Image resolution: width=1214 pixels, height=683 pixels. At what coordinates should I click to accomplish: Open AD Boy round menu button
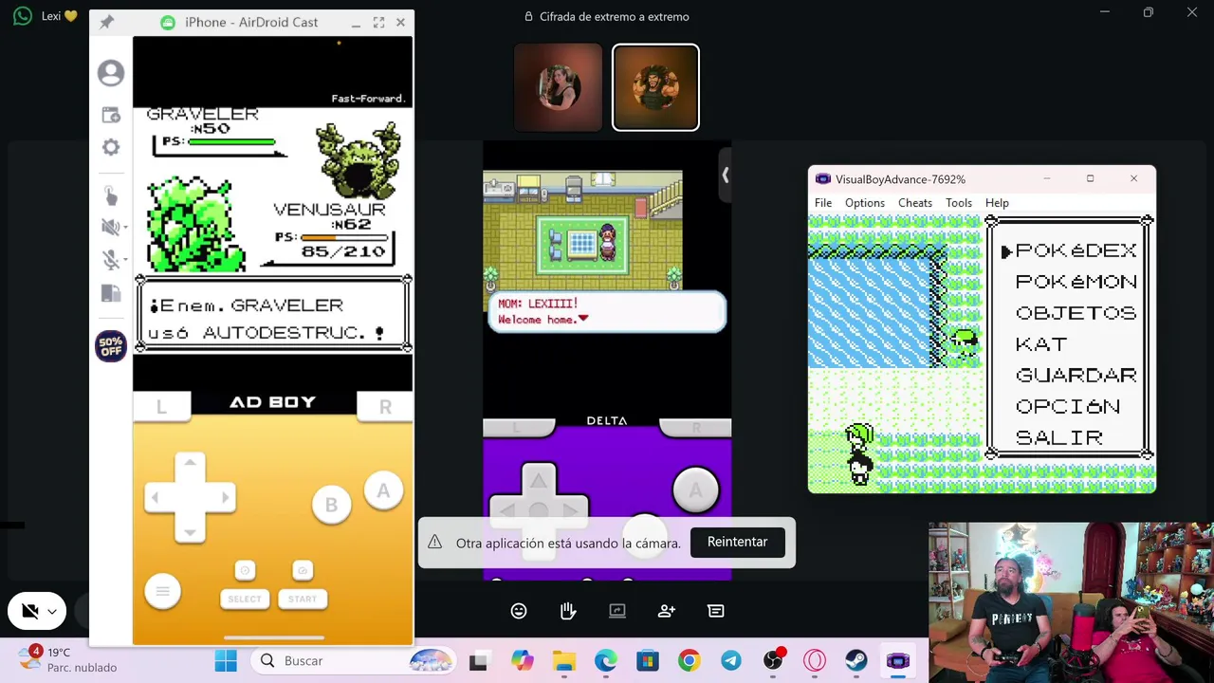coord(162,592)
